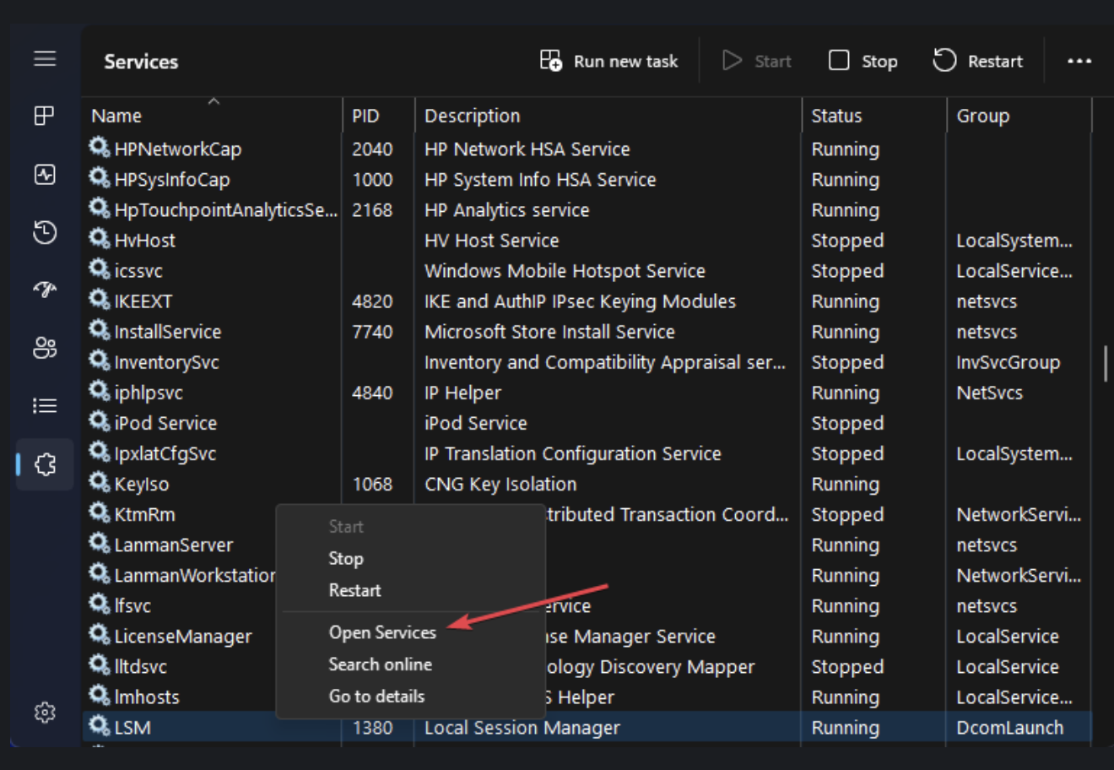Click Stopped status of HvHost row
The width and height of the screenshot is (1114, 770).
click(x=847, y=241)
